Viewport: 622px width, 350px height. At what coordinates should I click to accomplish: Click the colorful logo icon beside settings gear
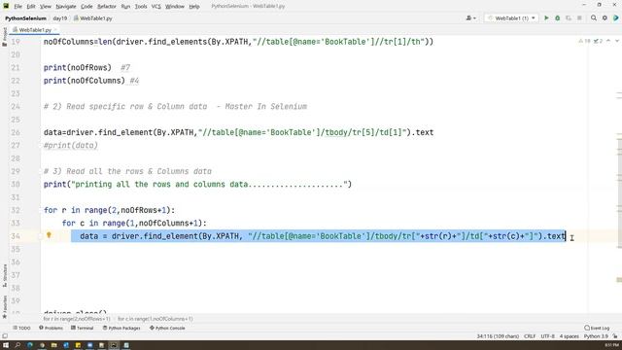point(615,18)
